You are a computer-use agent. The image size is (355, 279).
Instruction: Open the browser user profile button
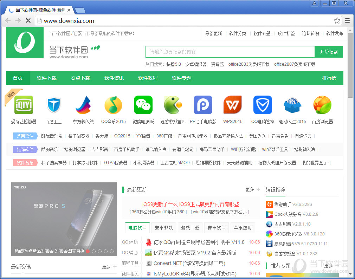click(314, 3)
